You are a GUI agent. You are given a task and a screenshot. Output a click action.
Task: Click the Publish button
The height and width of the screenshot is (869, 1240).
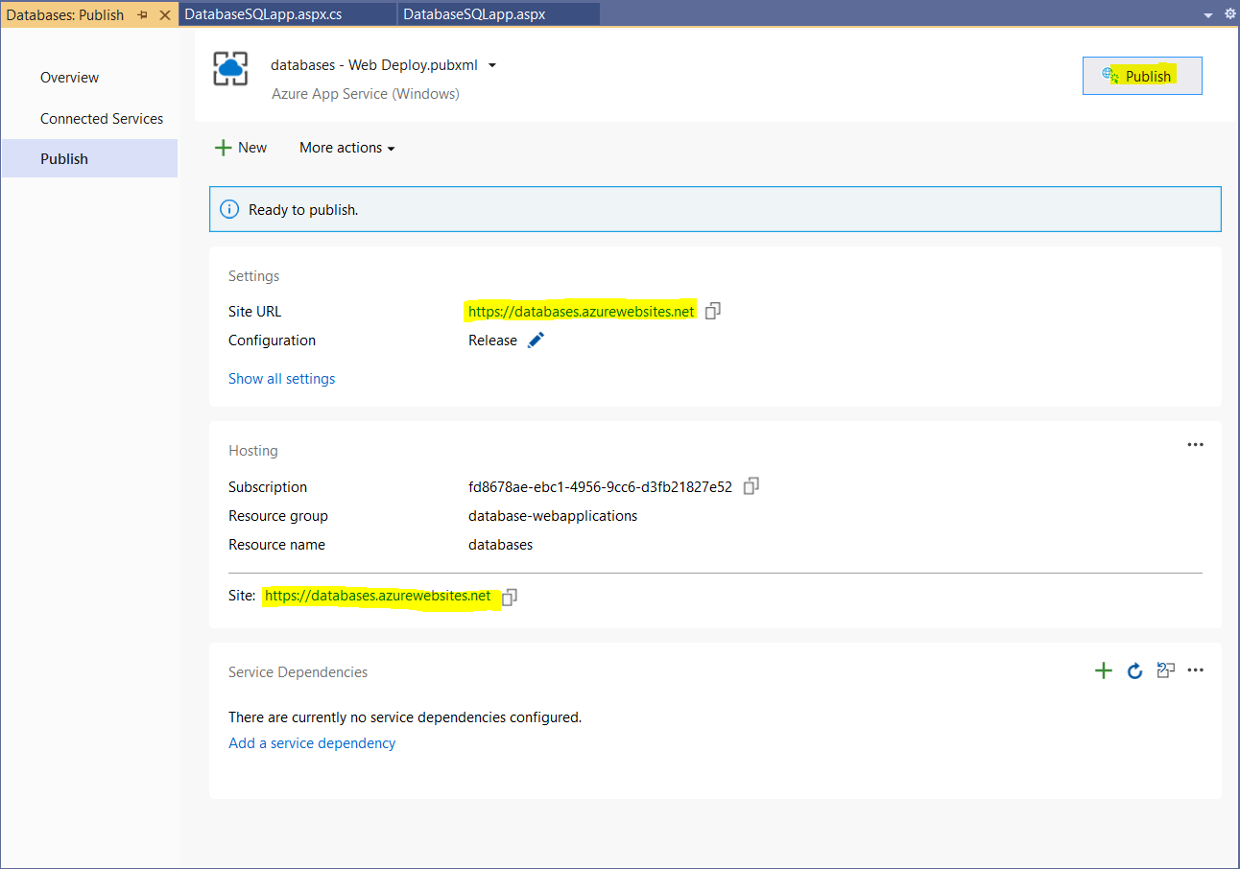[x=1142, y=76]
